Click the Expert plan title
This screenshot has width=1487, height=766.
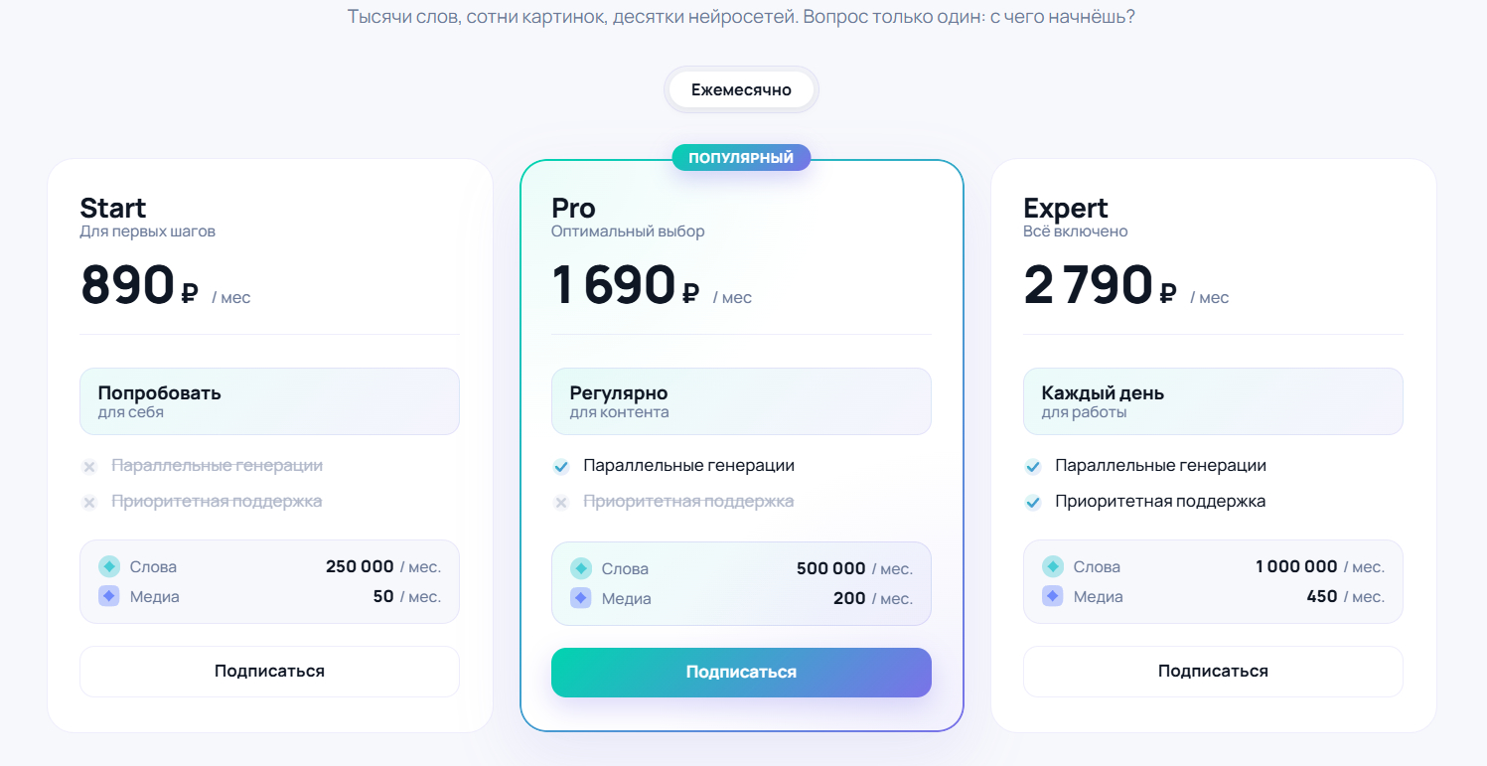(x=1066, y=209)
